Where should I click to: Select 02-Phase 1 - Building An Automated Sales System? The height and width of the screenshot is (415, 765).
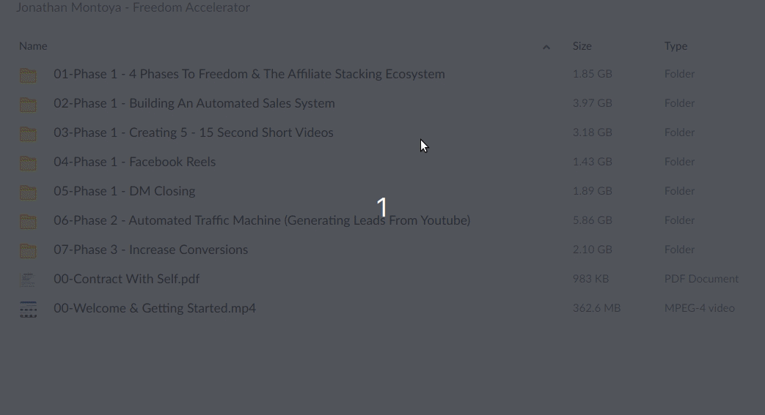(194, 103)
